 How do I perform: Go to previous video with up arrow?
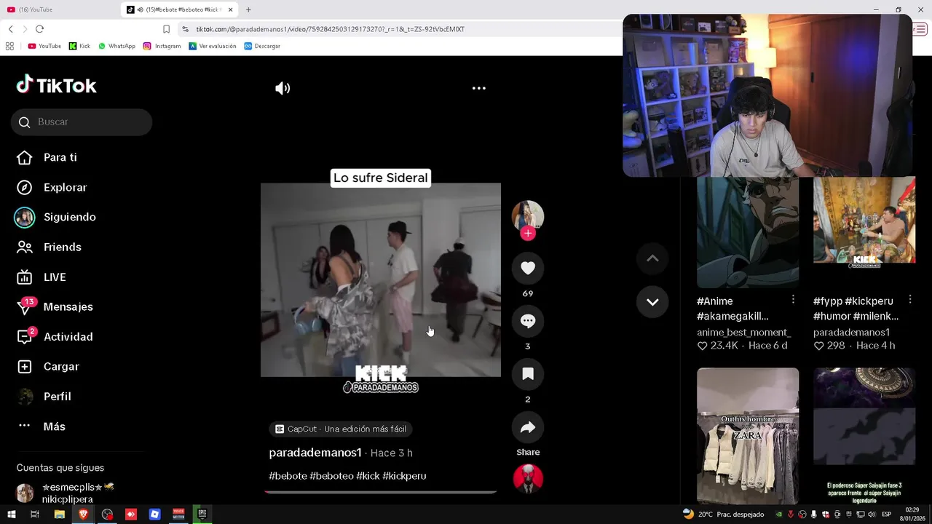click(x=652, y=258)
